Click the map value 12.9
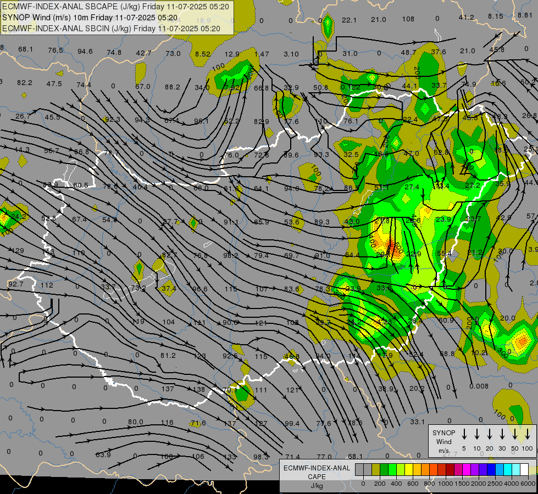Image resolution: width=538 pixels, height=494 pixels. 232,54
